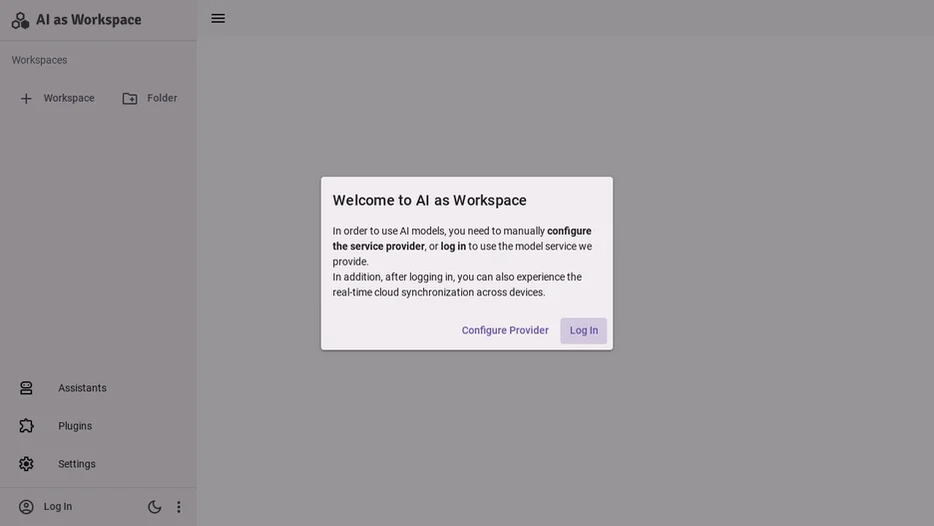
Task: Open Settings from the sidebar
Action: [98, 464]
